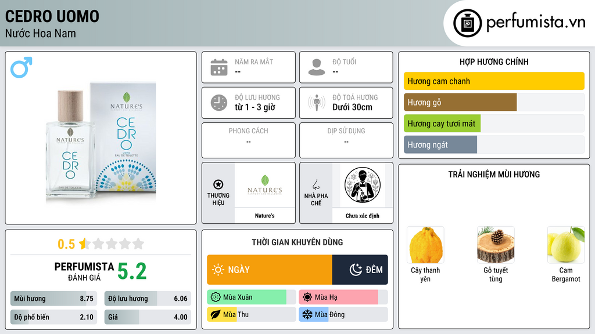
Task: Click the Năm ra mắt label
Action: click(x=254, y=61)
